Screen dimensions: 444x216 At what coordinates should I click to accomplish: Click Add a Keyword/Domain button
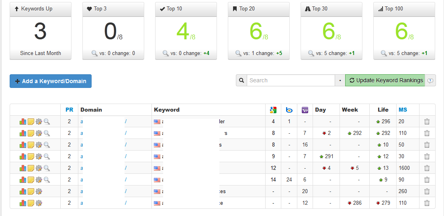pyautogui.click(x=51, y=81)
